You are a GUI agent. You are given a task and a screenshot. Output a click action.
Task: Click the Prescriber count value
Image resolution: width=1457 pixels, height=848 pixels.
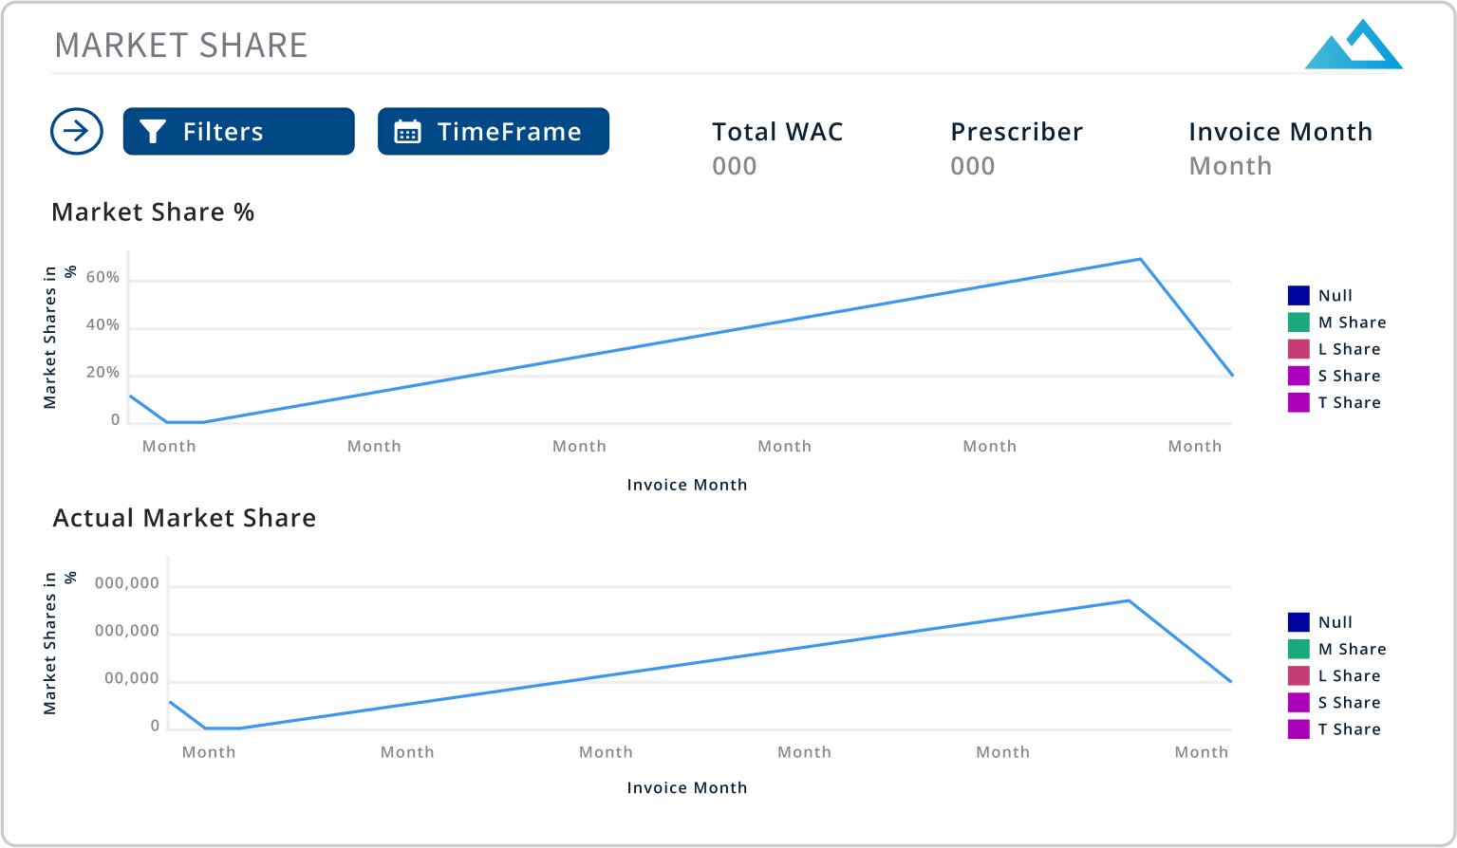[x=972, y=166]
